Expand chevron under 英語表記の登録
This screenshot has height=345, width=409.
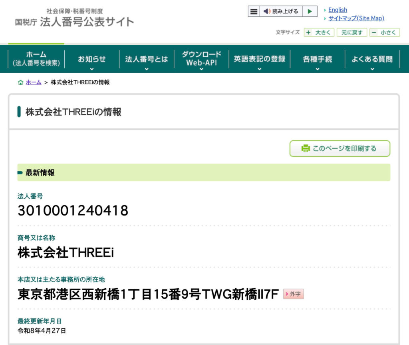[260, 69]
